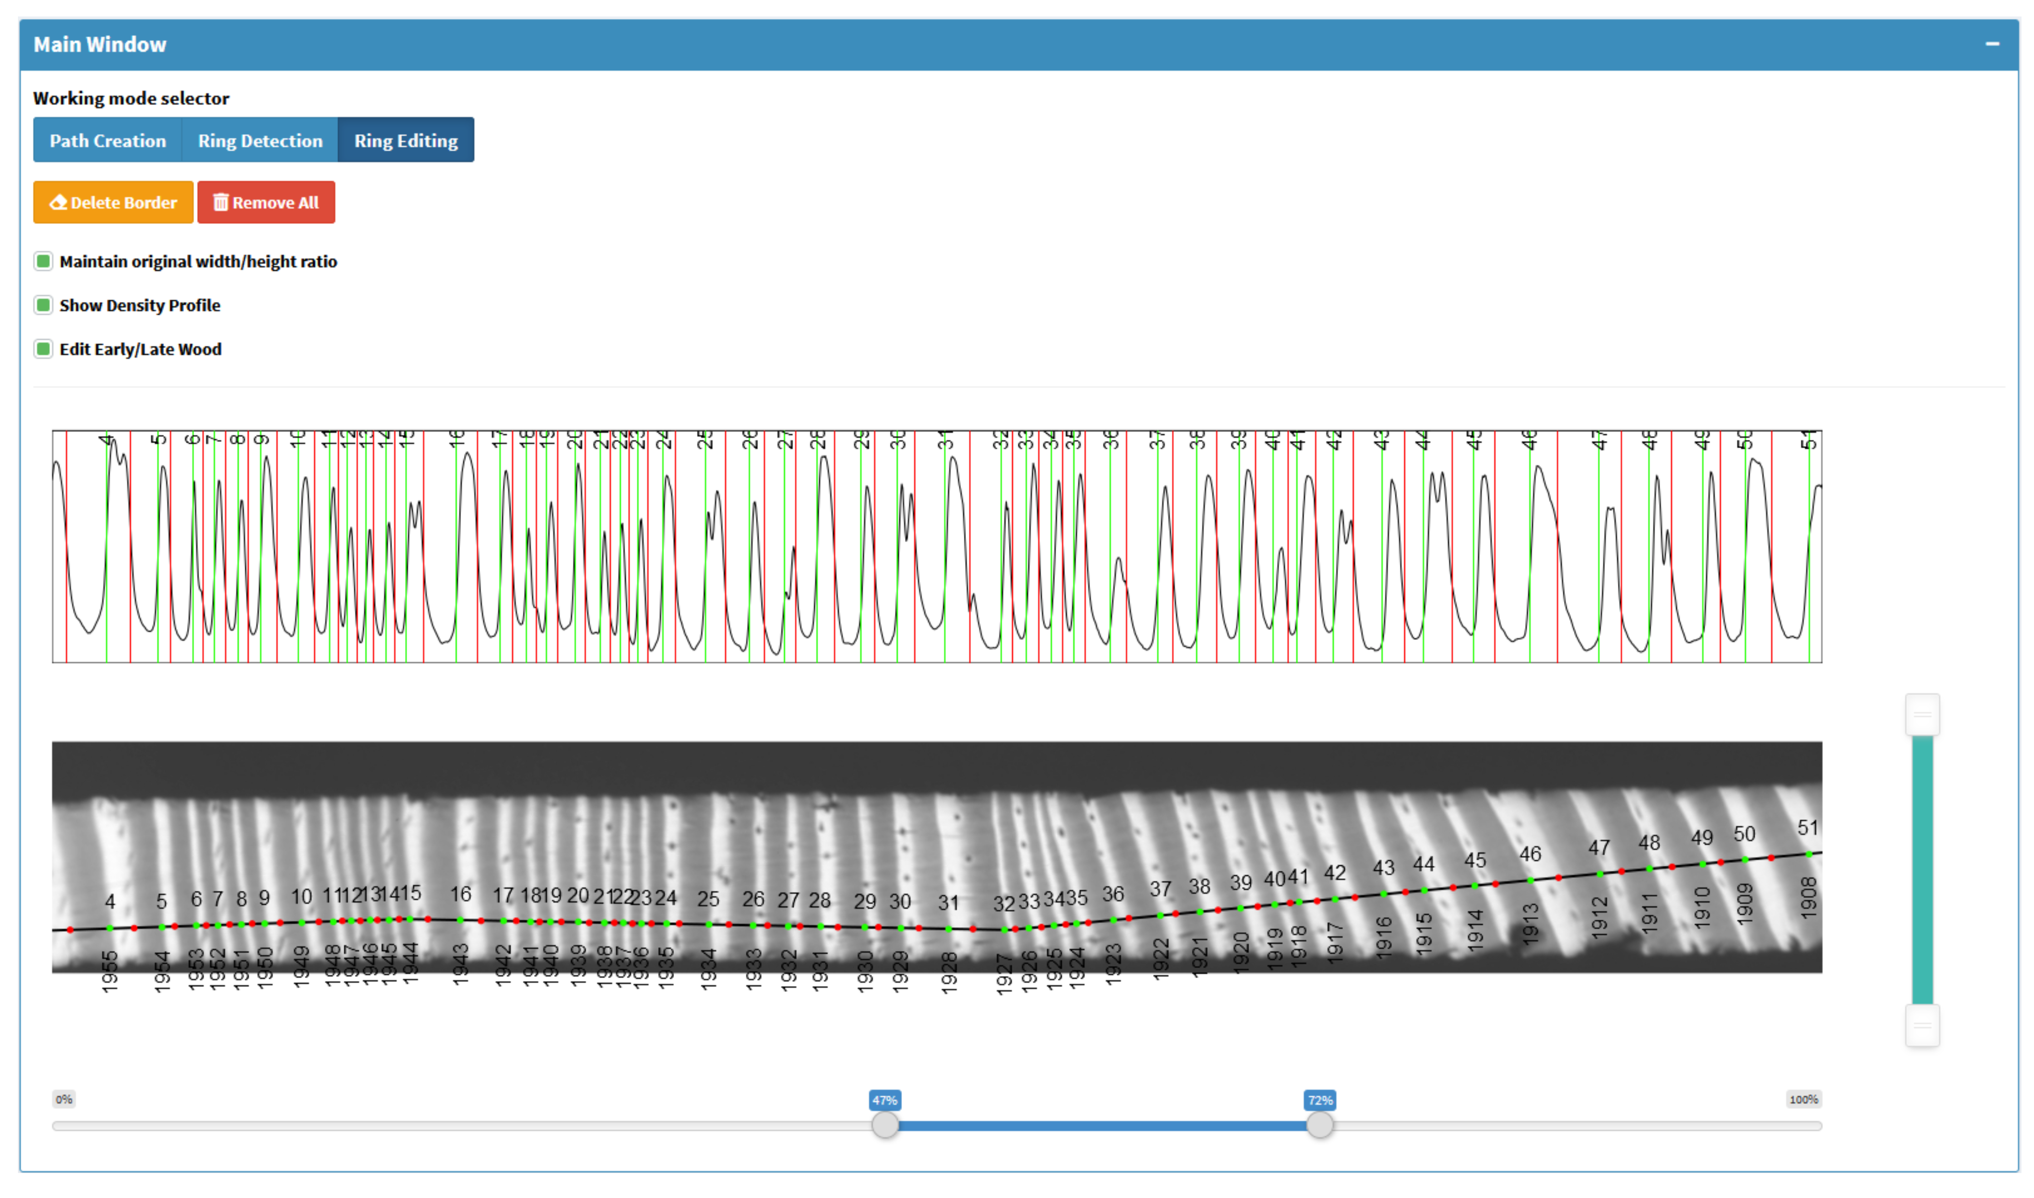This screenshot has width=2034, height=1198.
Task: Click the top handle of the vertical slider
Action: click(1922, 714)
